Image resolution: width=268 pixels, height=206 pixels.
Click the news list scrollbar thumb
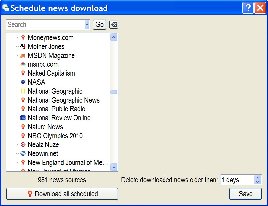114,92
